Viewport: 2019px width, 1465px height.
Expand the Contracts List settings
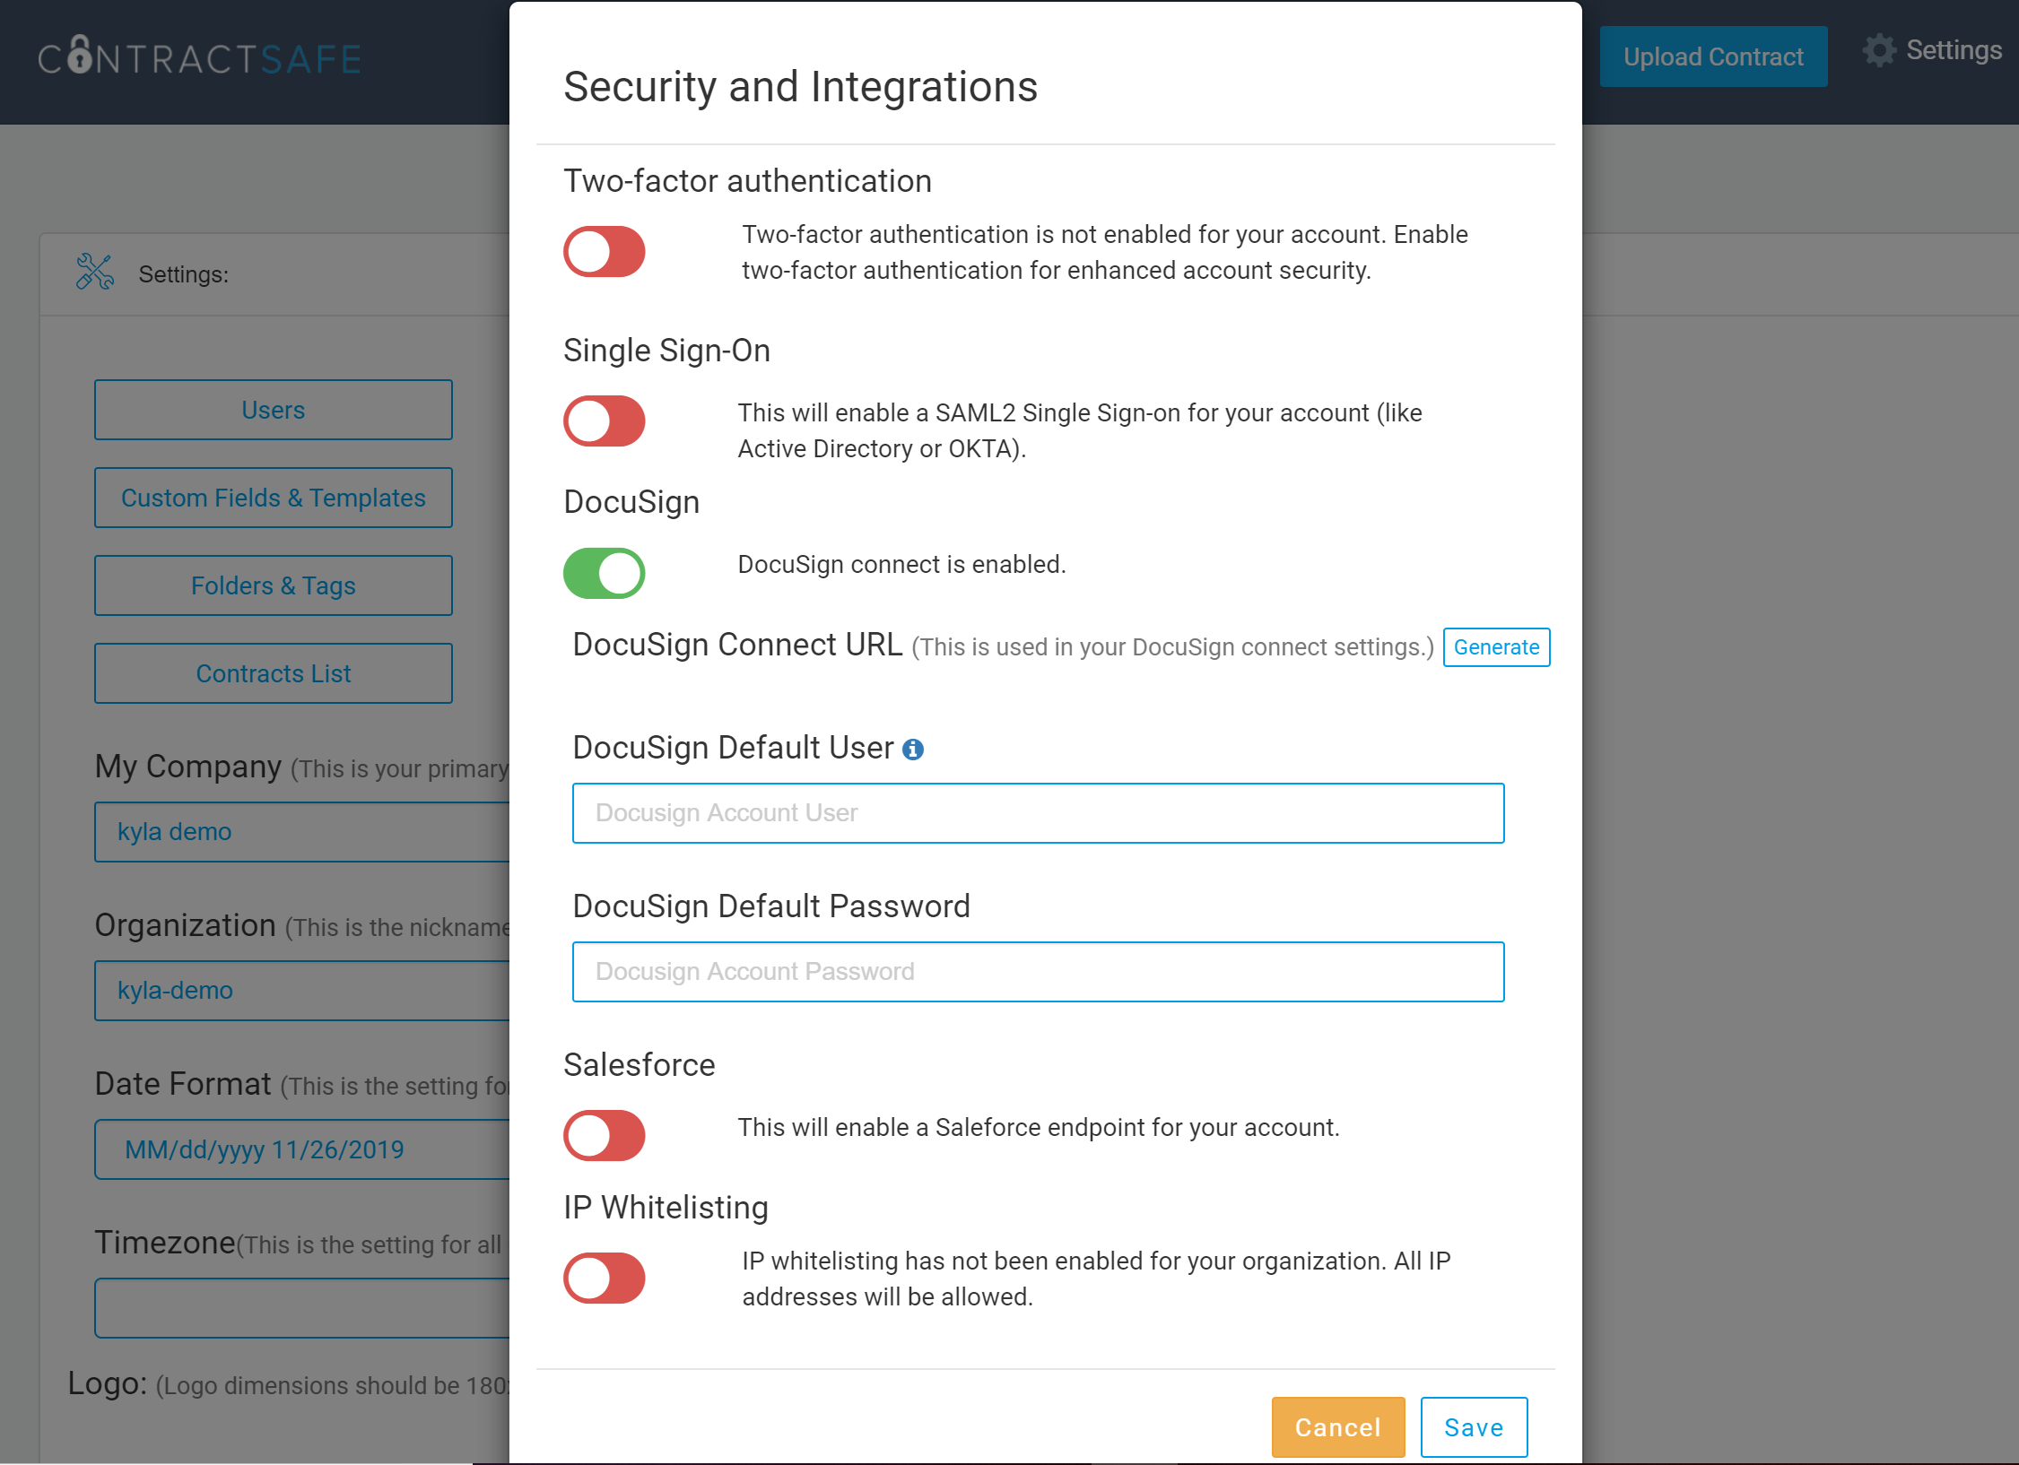(x=273, y=673)
